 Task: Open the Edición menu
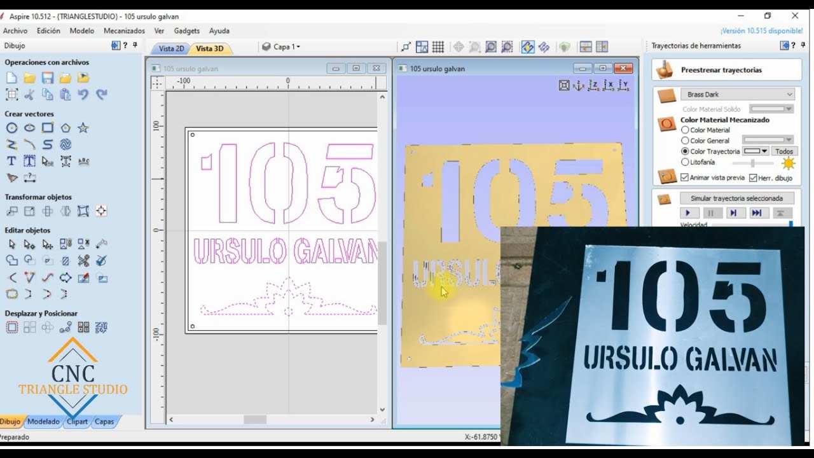tap(48, 31)
